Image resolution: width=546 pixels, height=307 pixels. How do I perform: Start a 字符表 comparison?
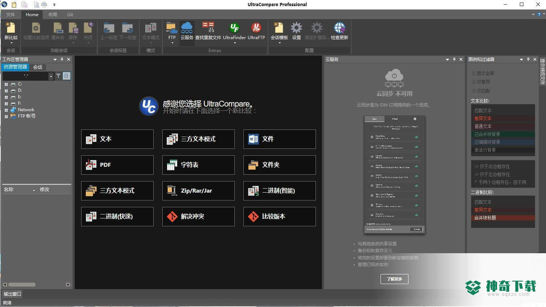[199, 165]
